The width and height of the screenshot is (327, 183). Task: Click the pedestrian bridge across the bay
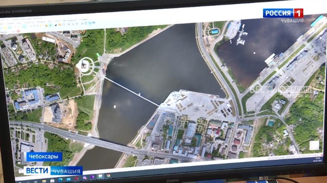(132, 91)
